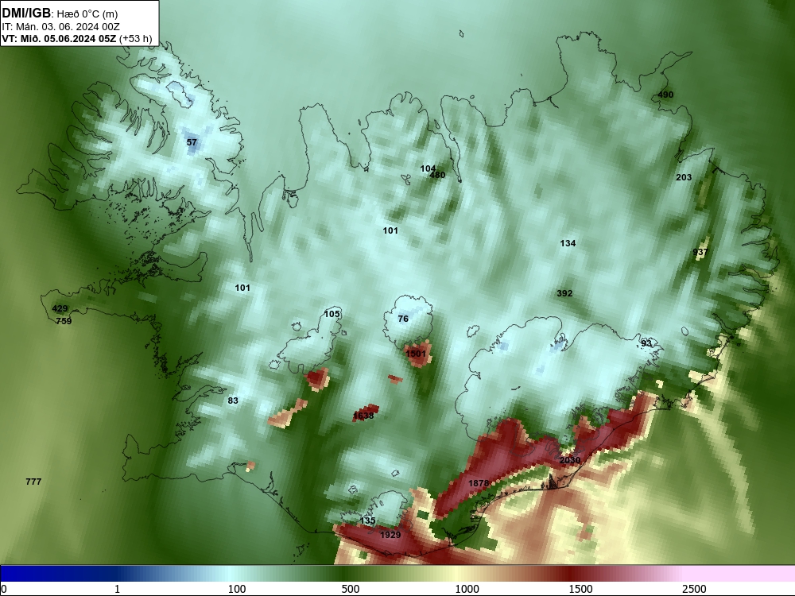Viewport: 795px width, 596px height.
Task: Click the 2500 tick on the color scale
Action: point(694,589)
